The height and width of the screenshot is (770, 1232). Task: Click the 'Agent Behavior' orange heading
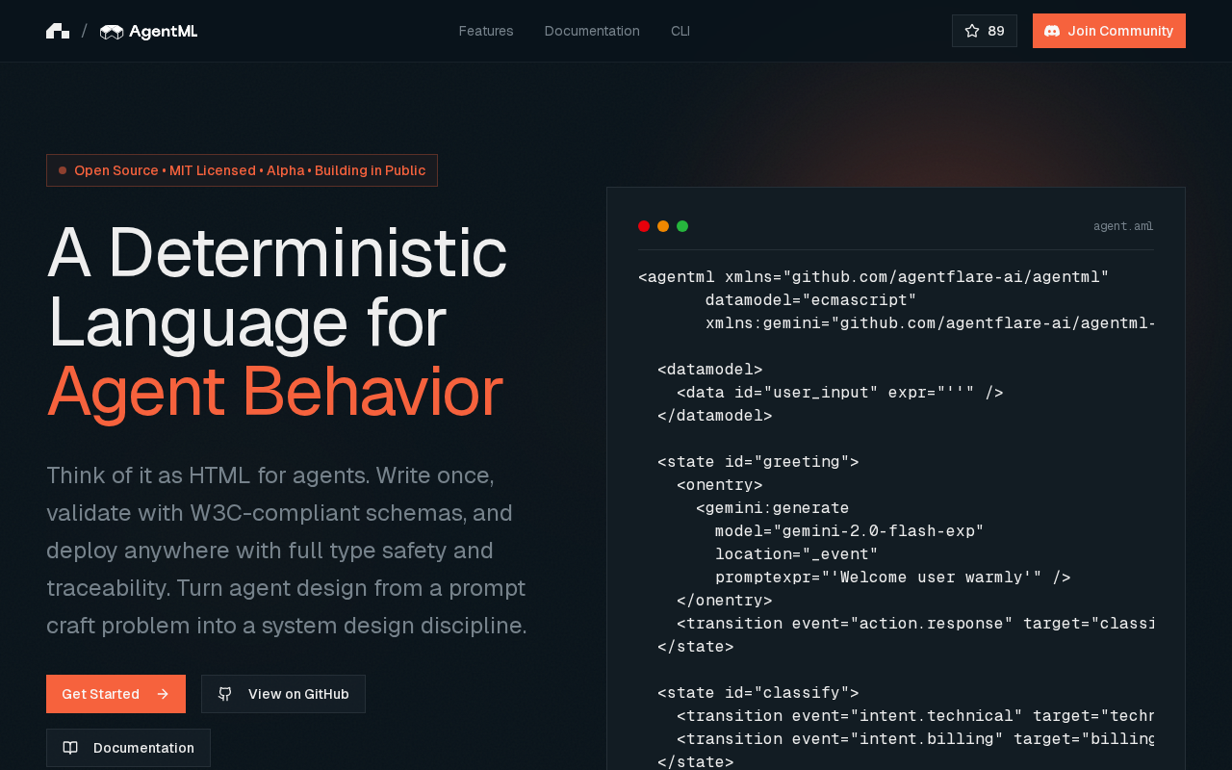click(x=274, y=391)
